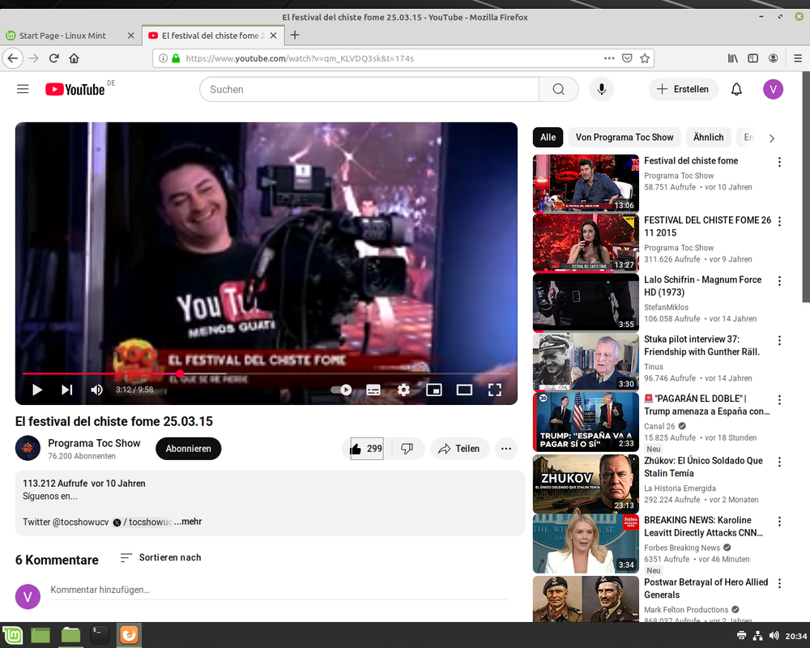
Task: Dislike the video
Action: tap(407, 449)
